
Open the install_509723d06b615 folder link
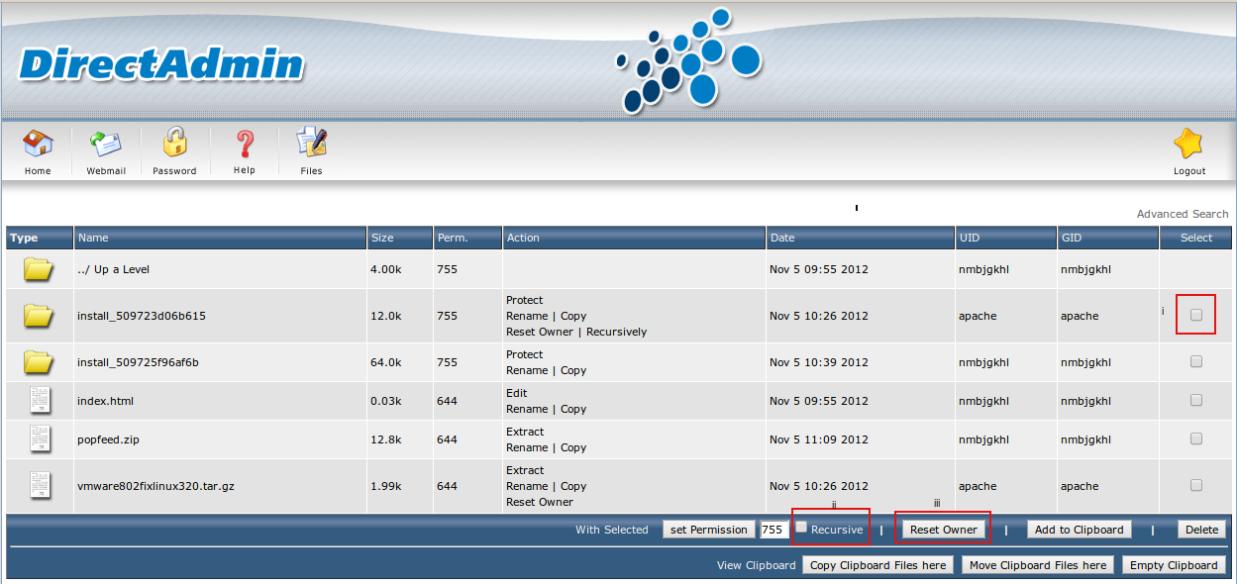click(x=142, y=316)
